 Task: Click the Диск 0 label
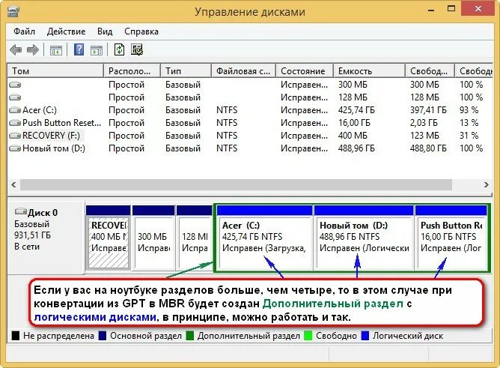(43, 213)
